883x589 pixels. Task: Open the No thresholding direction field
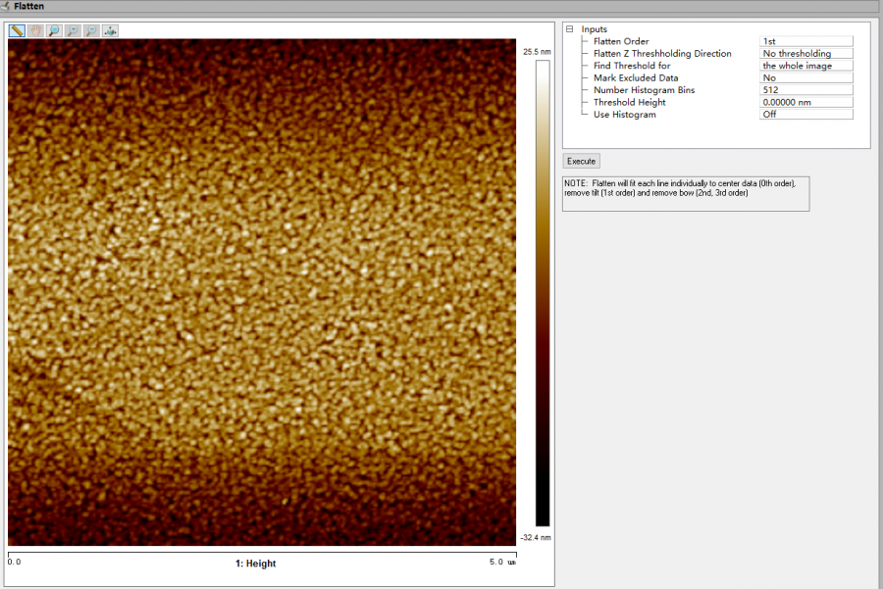tap(805, 54)
